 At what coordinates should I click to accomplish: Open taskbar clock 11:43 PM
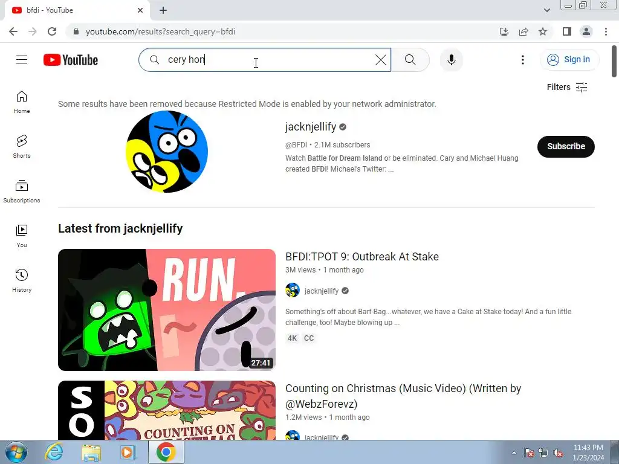[588, 453]
